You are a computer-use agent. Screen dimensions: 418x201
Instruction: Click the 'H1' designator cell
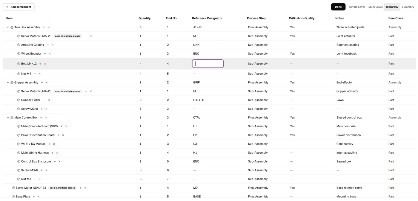coord(195,153)
